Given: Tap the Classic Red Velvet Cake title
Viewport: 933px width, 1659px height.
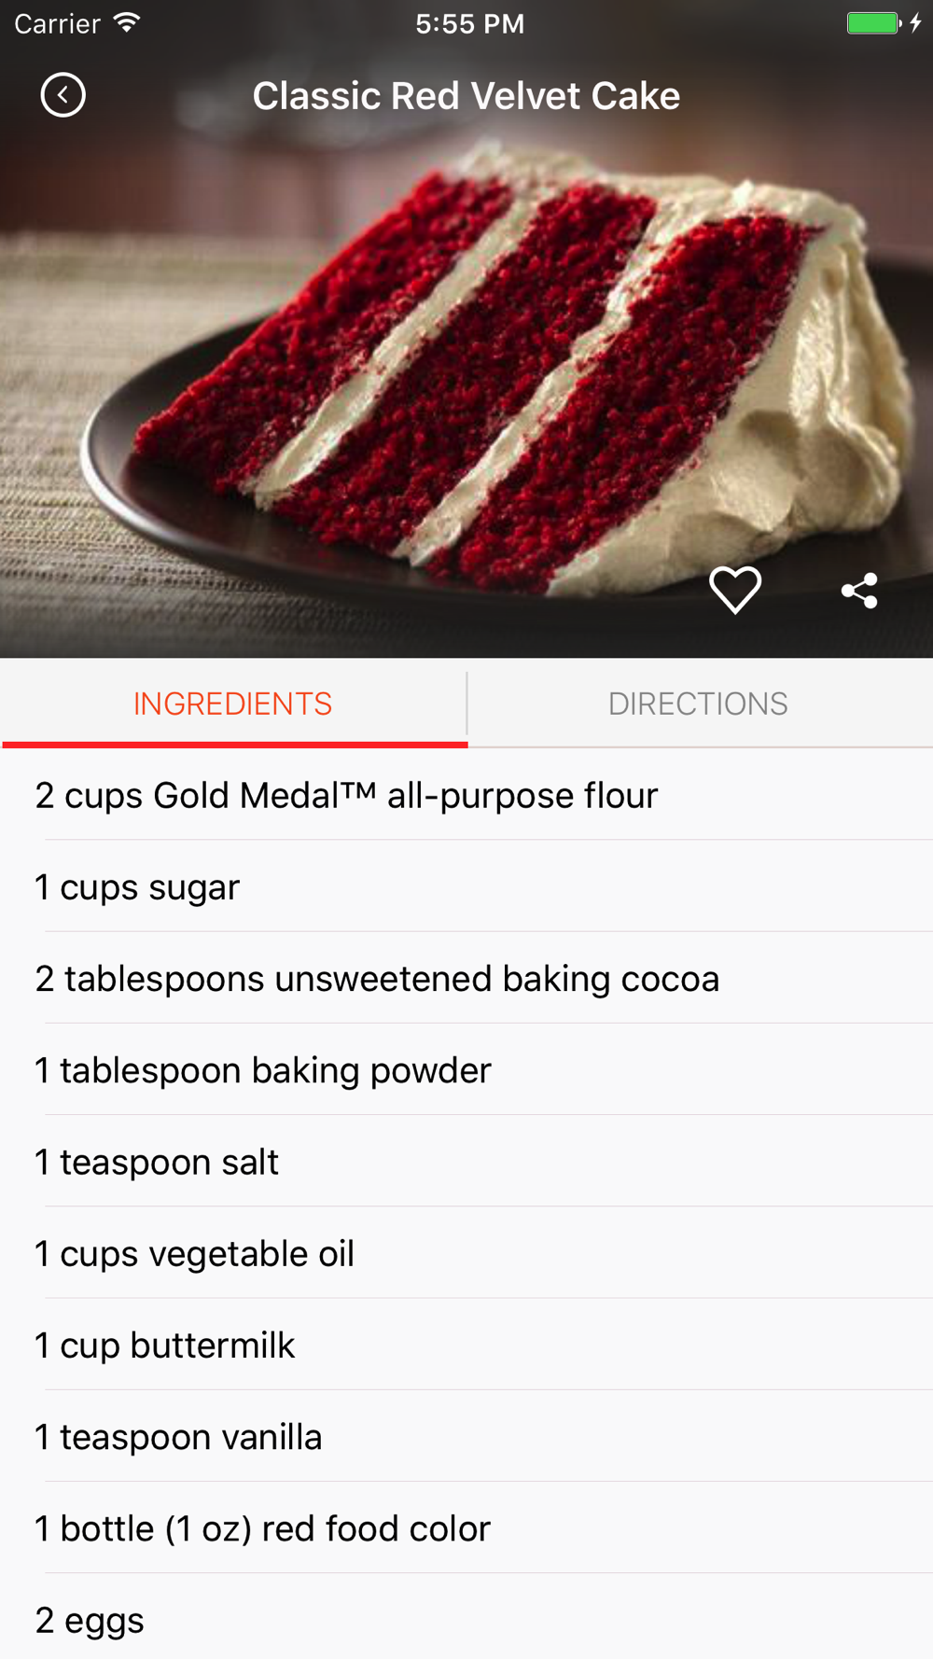Looking at the screenshot, I should [466, 96].
